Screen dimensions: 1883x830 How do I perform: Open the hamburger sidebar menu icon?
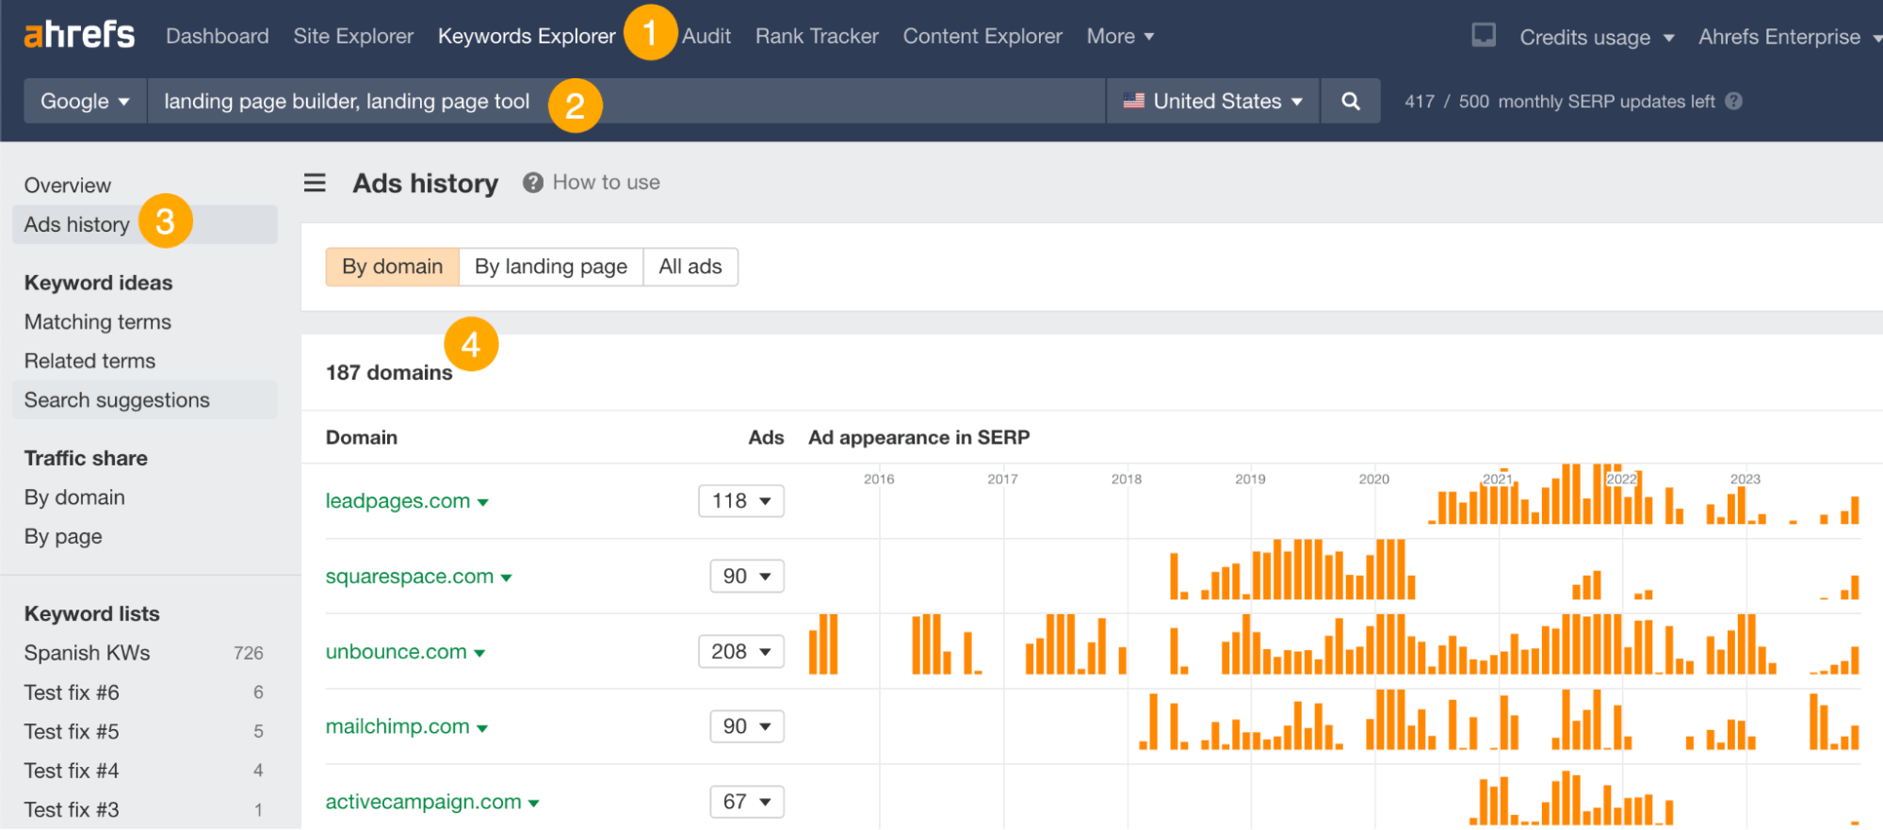click(315, 183)
